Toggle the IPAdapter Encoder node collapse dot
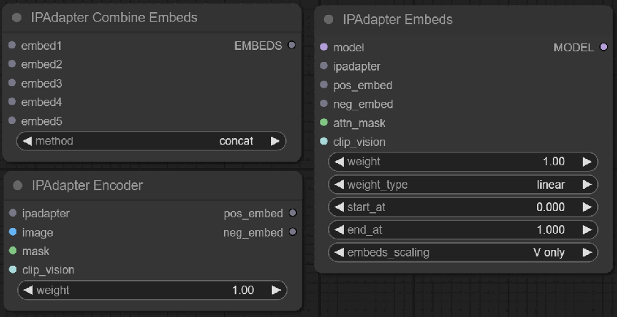The width and height of the screenshot is (617, 317). click(x=17, y=185)
